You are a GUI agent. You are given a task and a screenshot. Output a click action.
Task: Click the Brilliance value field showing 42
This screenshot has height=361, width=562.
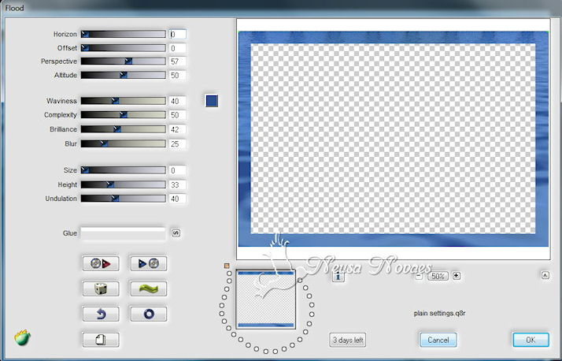tap(178, 129)
